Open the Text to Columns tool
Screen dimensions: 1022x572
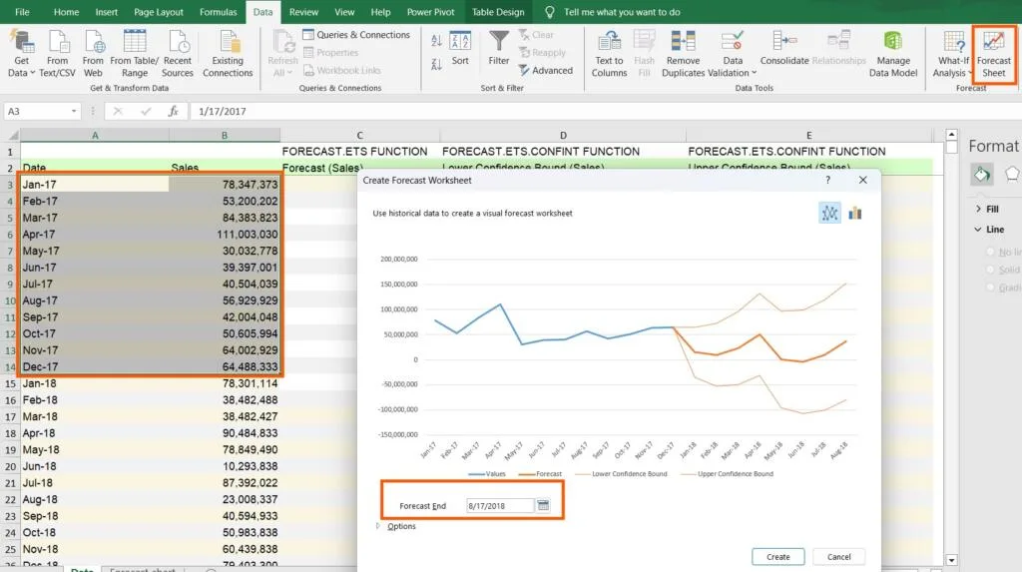pyautogui.click(x=609, y=53)
